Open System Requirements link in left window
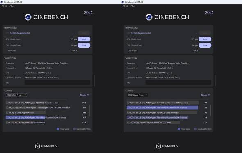Viewport: 242px width, 153px height. [x=20, y=33]
